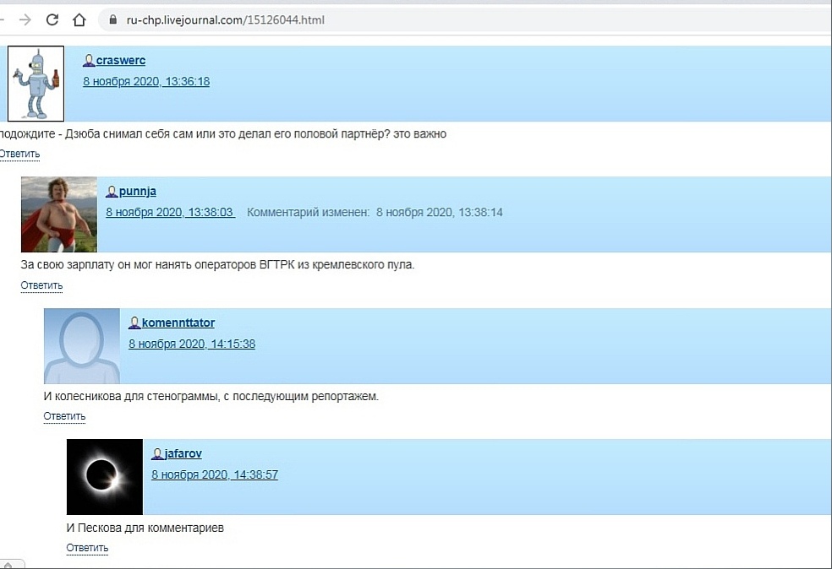This screenshot has height=569, width=832.
Task: Open punnja user profile icon
Action: point(112,192)
